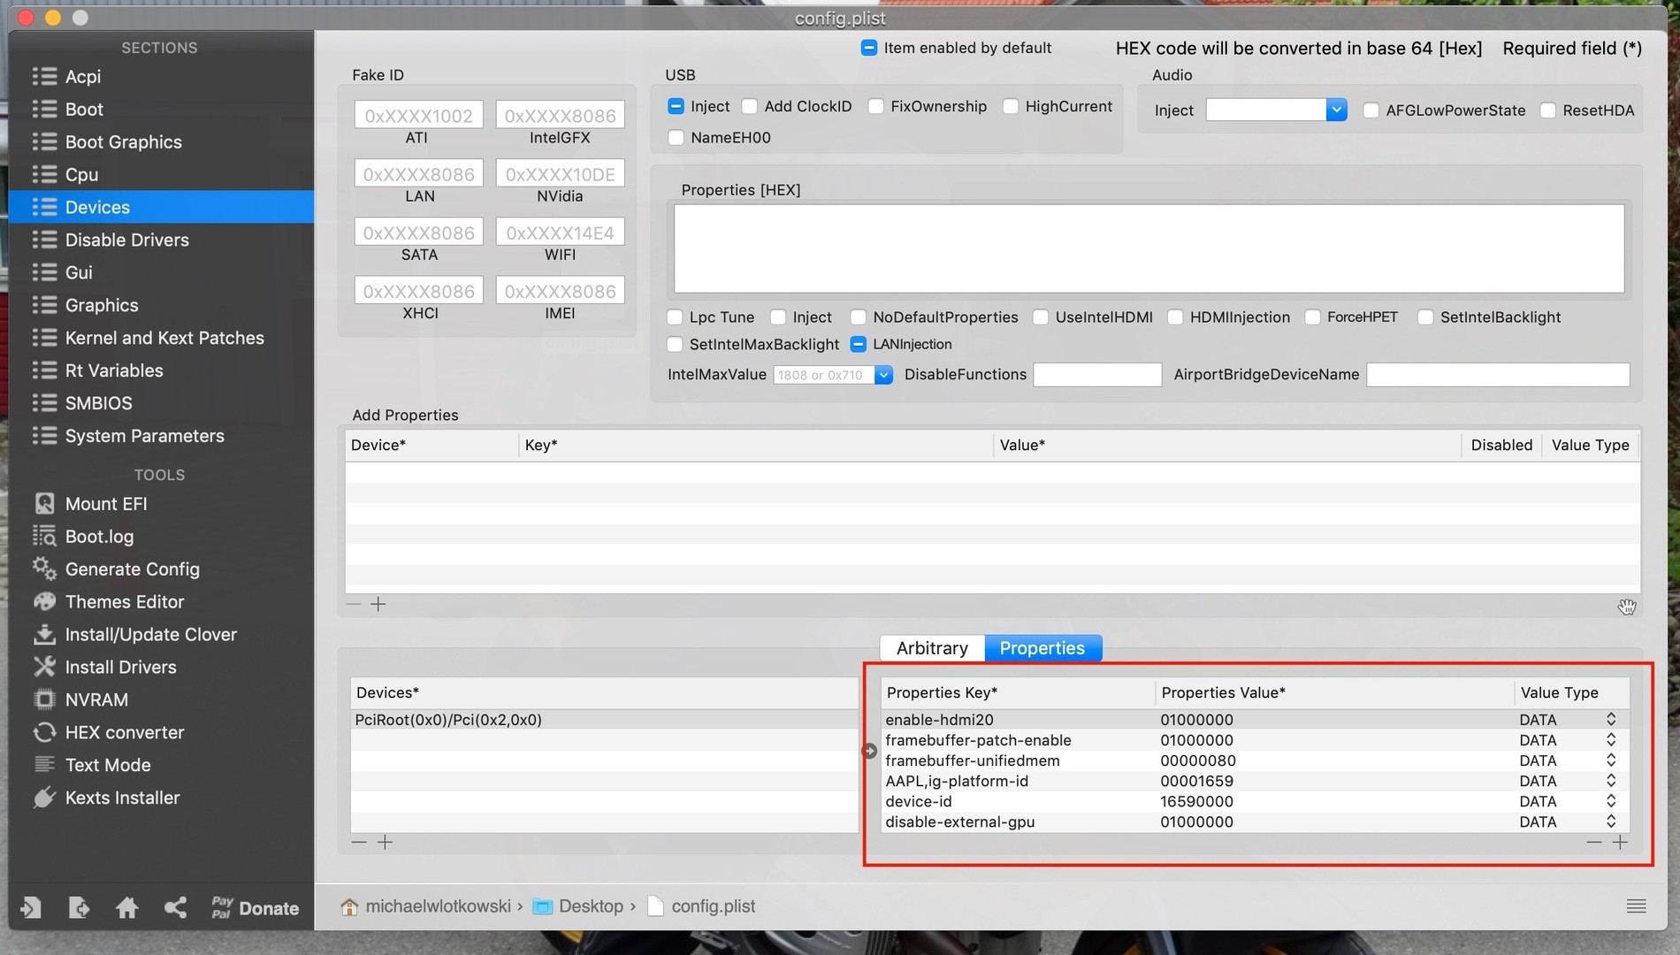Click the PayPal Donate button

[256, 908]
